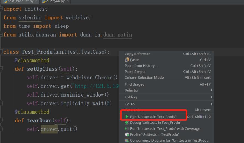Click the tearDown method name

pos(39,120)
